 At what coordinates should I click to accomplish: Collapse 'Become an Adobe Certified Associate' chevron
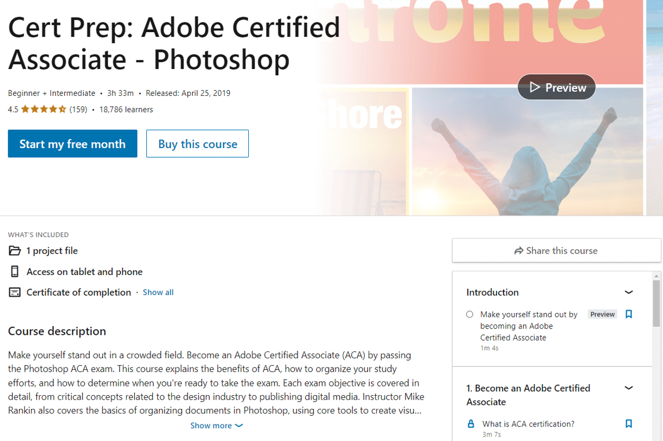629,388
